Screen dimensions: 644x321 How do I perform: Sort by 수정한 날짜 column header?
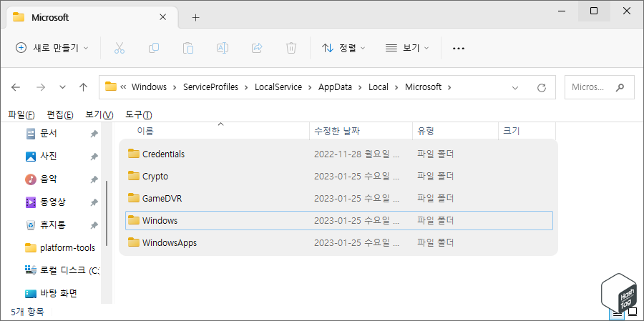click(361, 132)
